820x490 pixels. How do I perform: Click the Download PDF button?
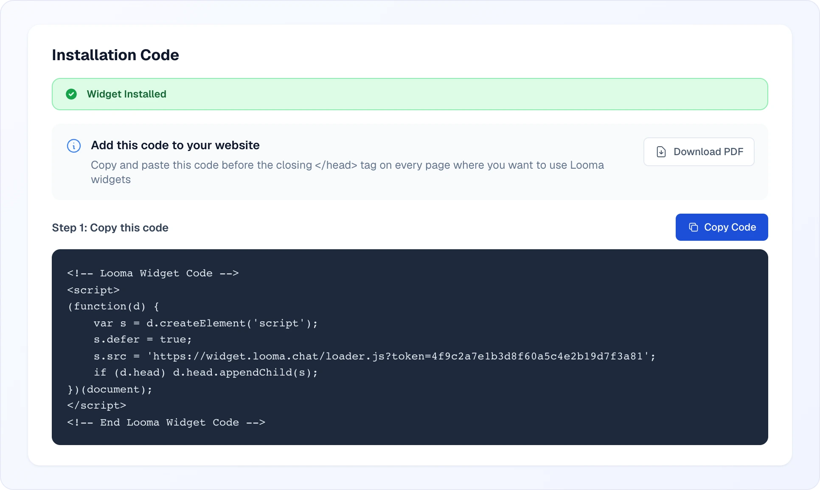point(699,152)
